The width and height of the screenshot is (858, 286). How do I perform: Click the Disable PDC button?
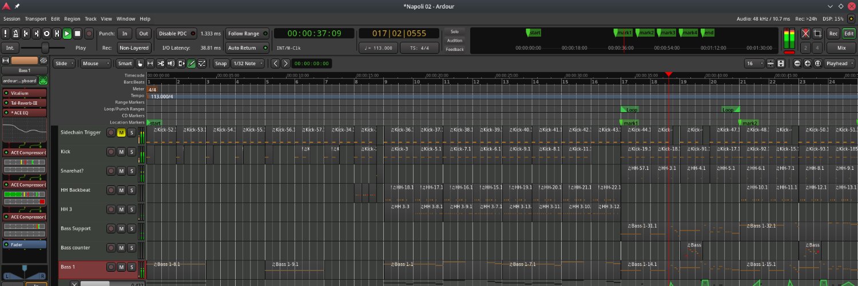tap(177, 34)
